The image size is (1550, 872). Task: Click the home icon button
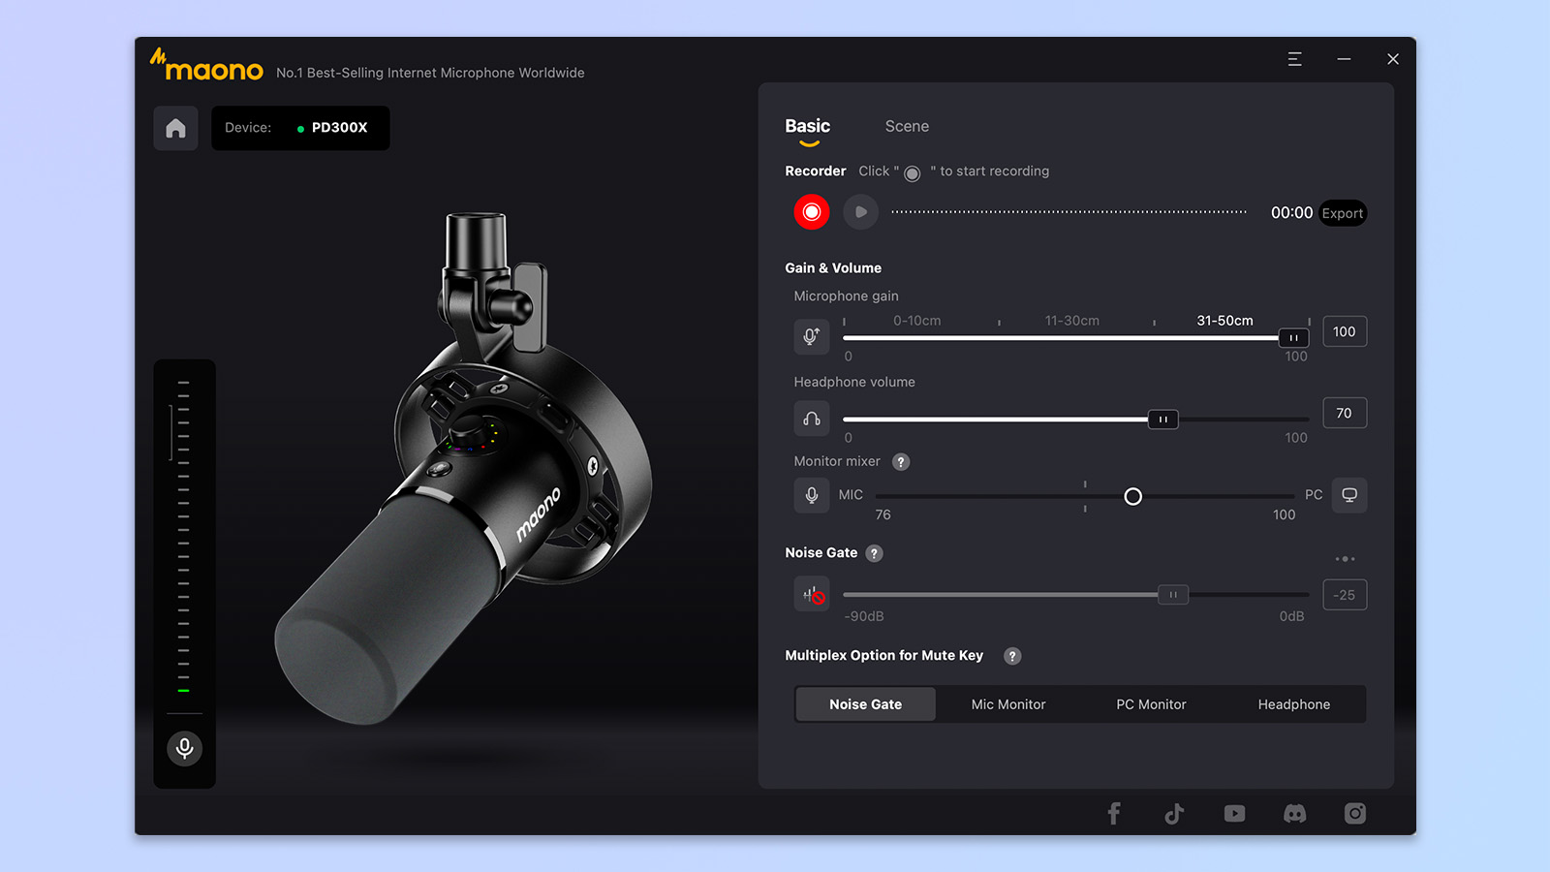pos(175,128)
